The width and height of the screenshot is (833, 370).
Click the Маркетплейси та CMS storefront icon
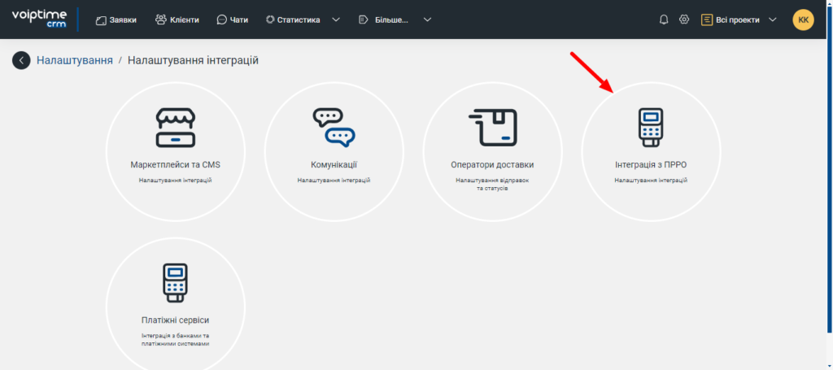pyautogui.click(x=176, y=128)
